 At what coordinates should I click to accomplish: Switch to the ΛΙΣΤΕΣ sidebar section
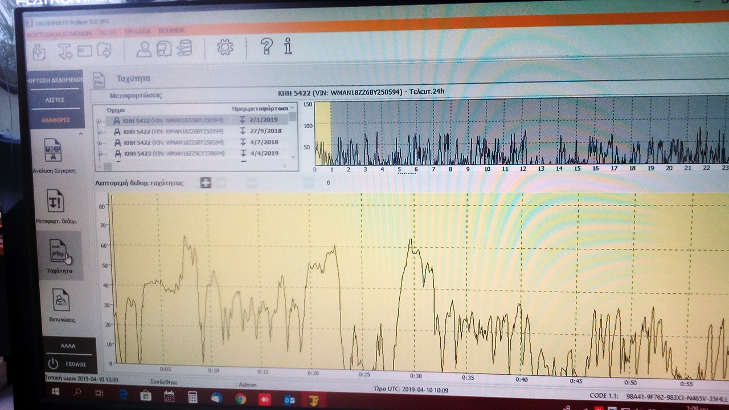coord(55,100)
